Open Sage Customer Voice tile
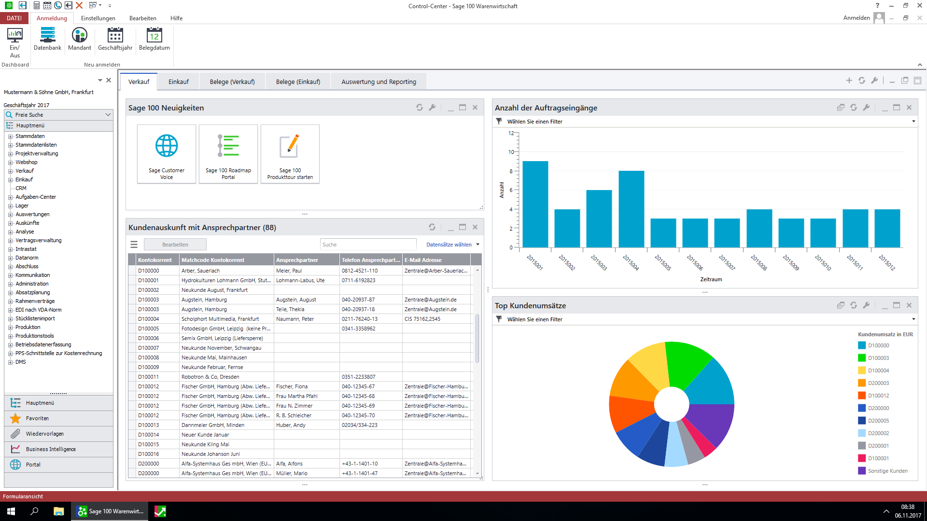The height and width of the screenshot is (521, 927). [167, 154]
